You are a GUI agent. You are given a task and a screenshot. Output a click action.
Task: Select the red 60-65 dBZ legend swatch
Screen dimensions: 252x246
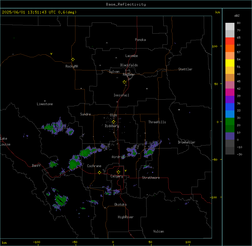point(230,41)
